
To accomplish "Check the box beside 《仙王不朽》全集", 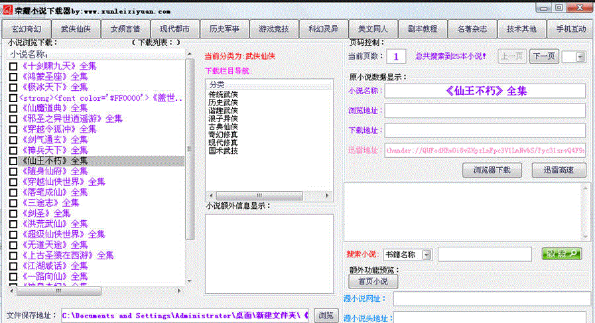I will point(13,161).
